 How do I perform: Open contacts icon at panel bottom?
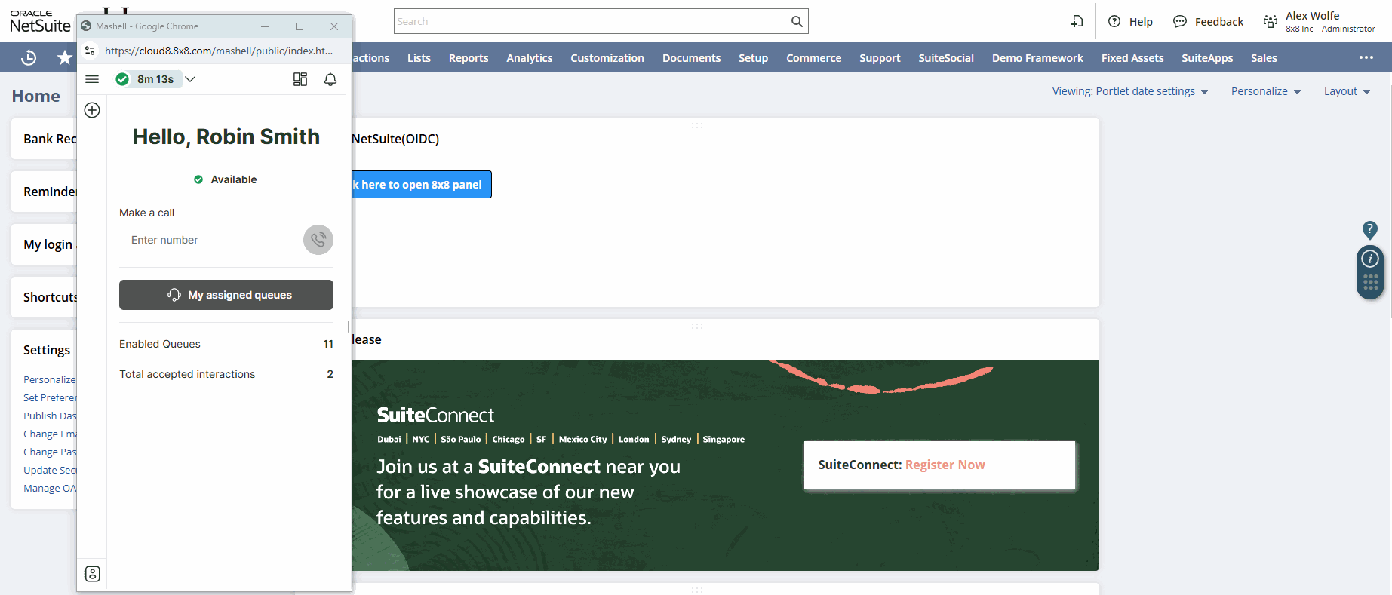(x=92, y=574)
